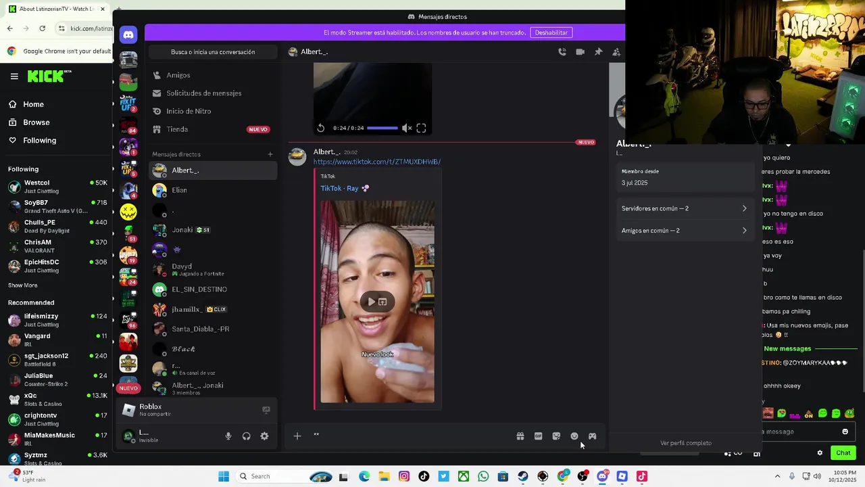Search for a conversation in Discord
This screenshot has width=865, height=487.
tap(213, 52)
